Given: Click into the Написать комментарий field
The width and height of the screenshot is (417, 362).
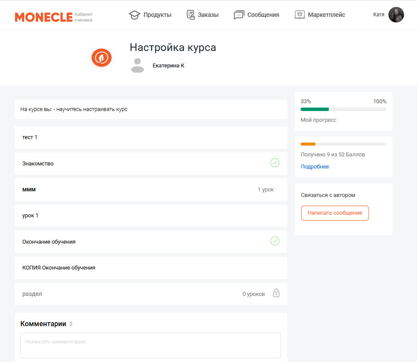Looking at the screenshot, I should click(151, 345).
